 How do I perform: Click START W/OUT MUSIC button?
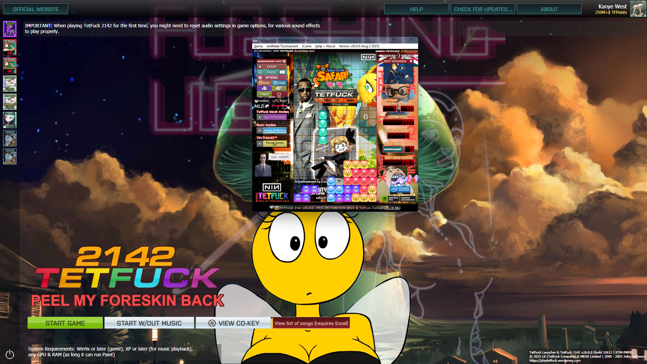pos(149,323)
